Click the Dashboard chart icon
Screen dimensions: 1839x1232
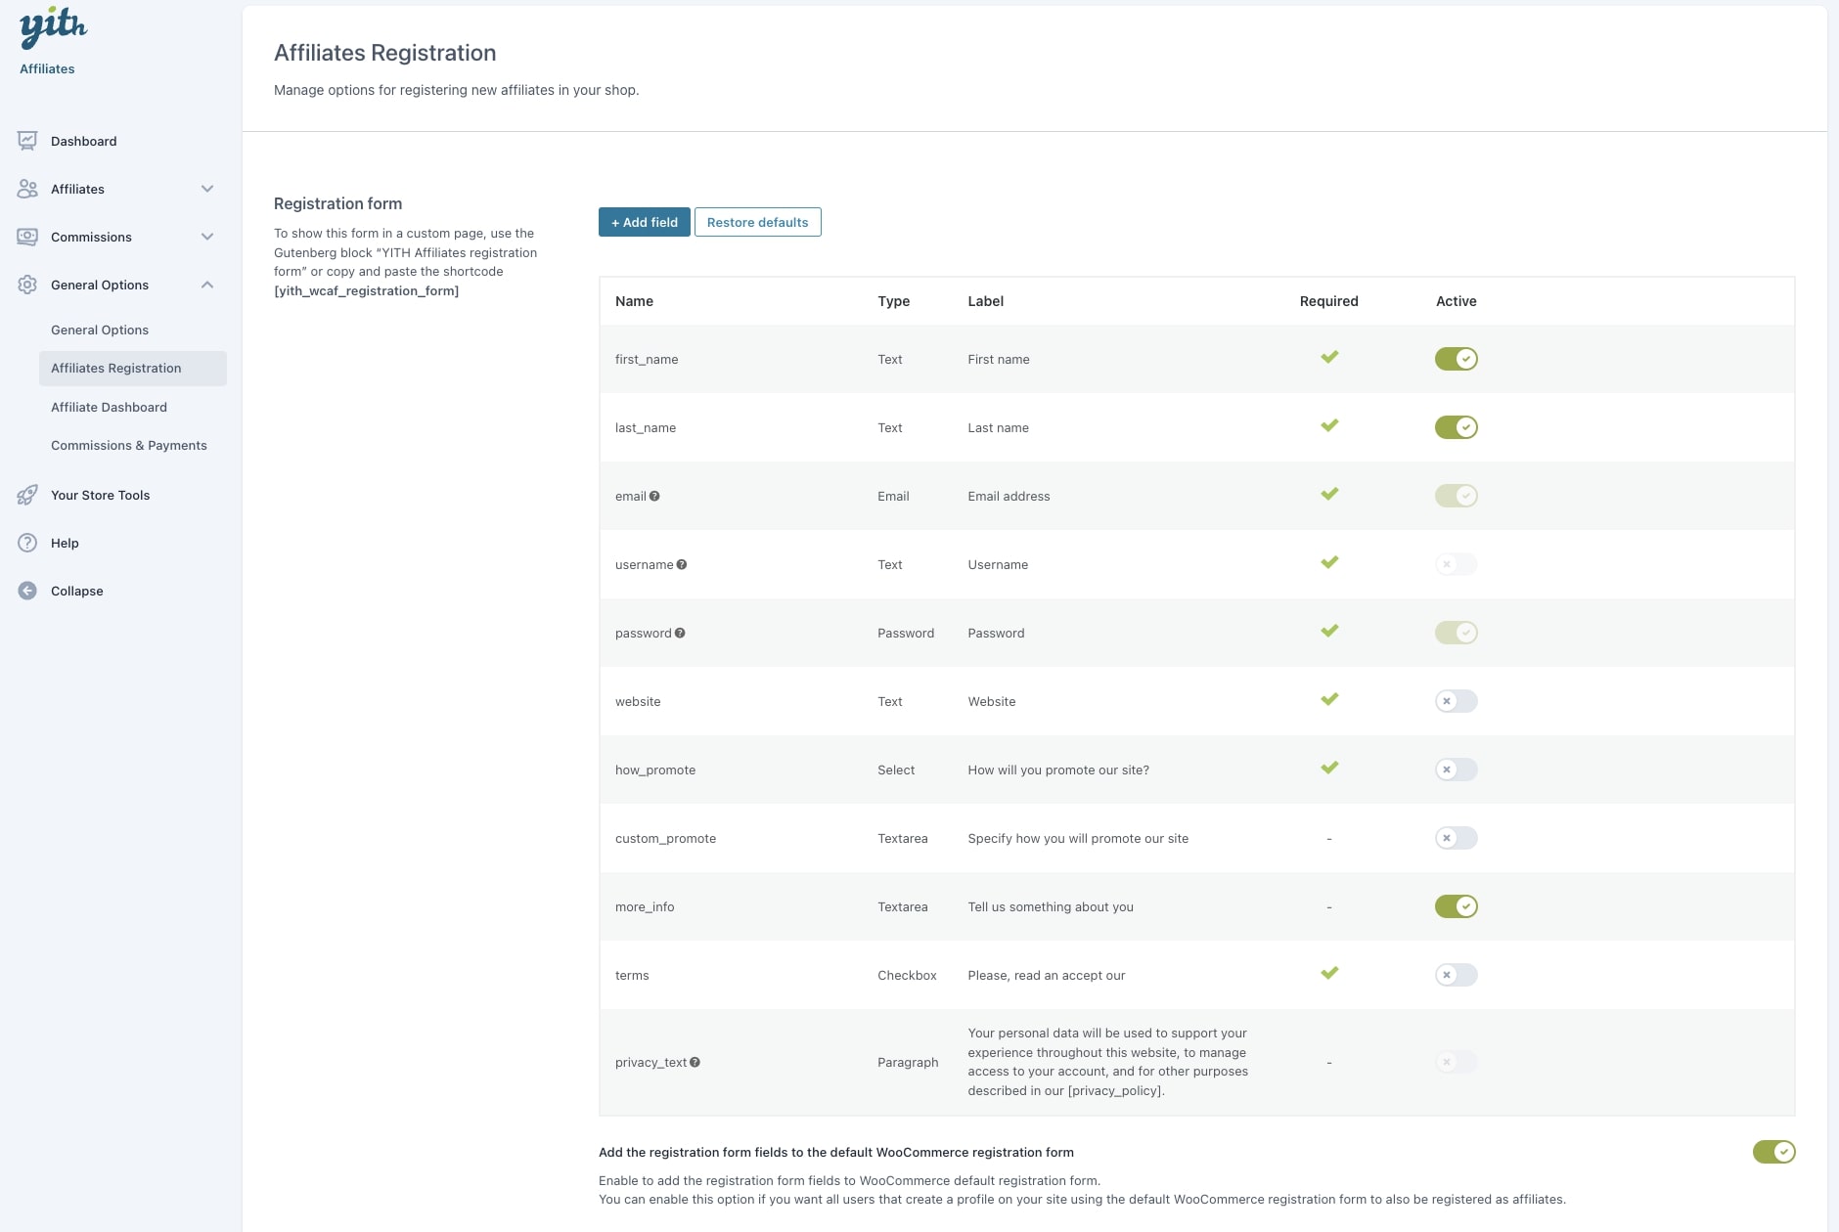point(27,141)
